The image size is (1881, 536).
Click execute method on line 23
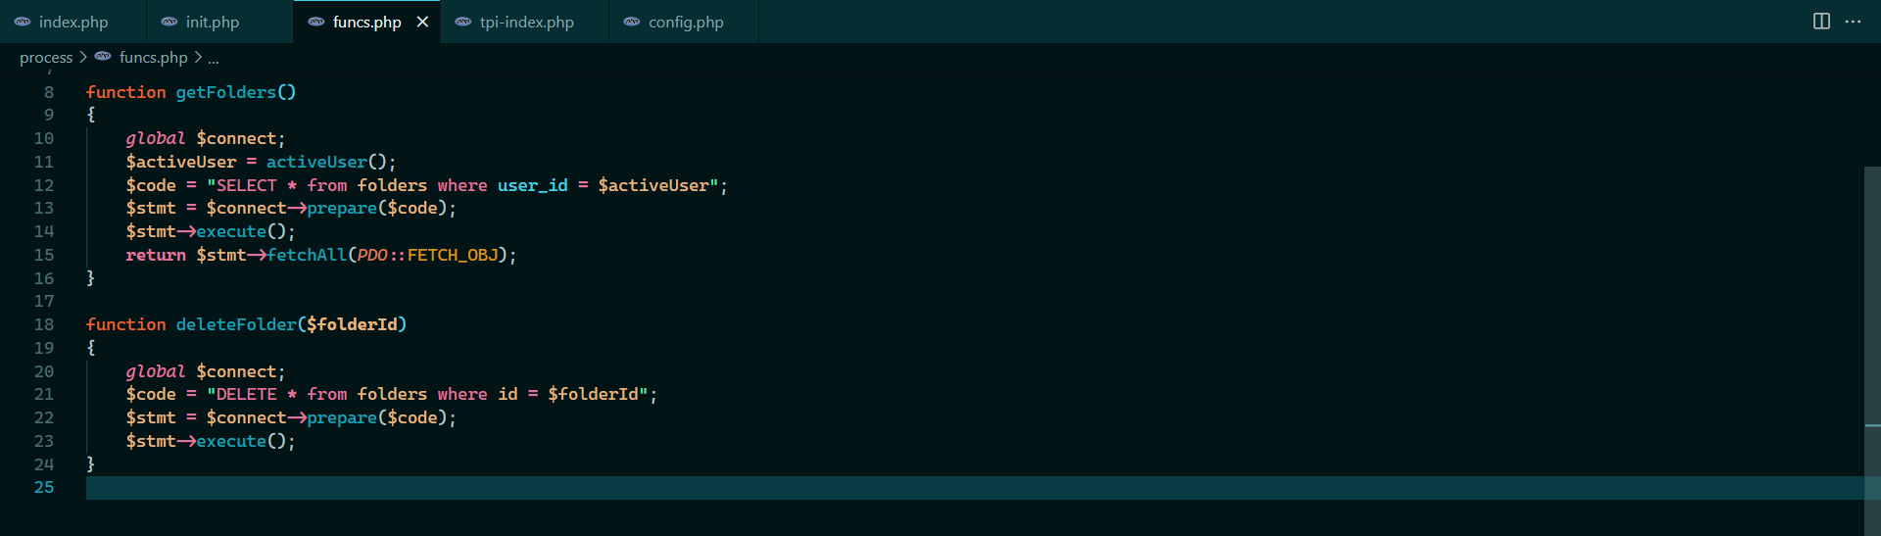(x=231, y=441)
